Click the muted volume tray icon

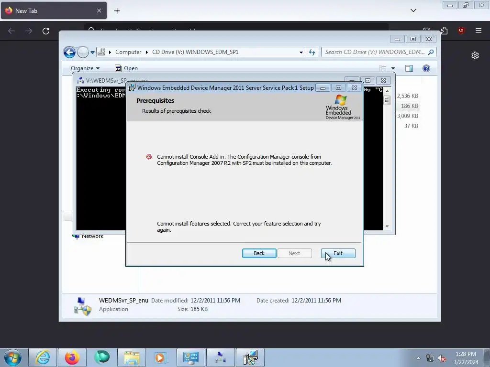[x=442, y=358]
